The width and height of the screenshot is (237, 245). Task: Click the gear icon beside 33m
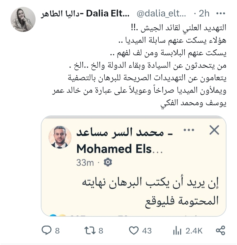pos(108,162)
